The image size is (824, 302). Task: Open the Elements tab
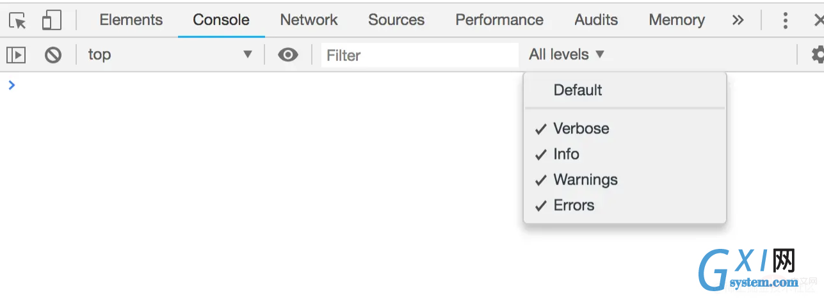pyautogui.click(x=131, y=20)
